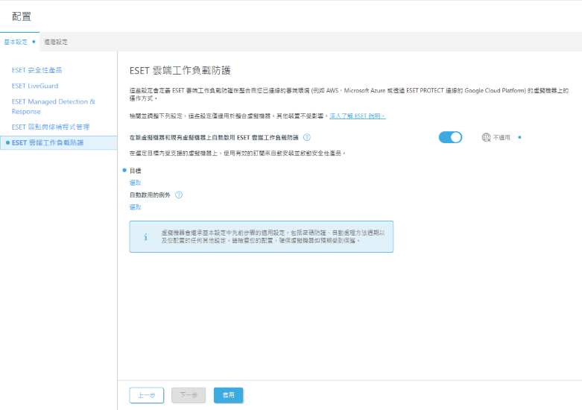Click the ESET 雲端工作負載防護 main heading
582x410 pixels.
point(180,70)
